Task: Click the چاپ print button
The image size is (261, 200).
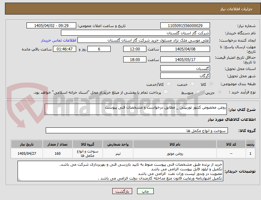Action: 145,191
